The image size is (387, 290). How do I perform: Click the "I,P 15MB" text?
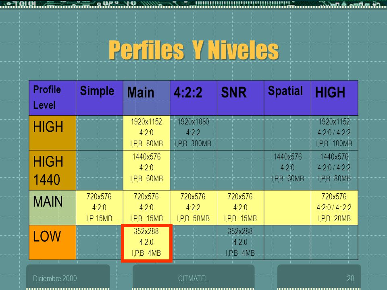pos(99,218)
